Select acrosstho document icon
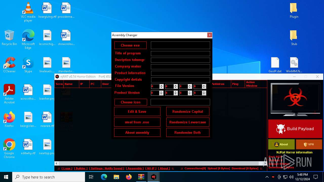Image resolution: width=324 pixels, height=182 pixels. (28, 92)
